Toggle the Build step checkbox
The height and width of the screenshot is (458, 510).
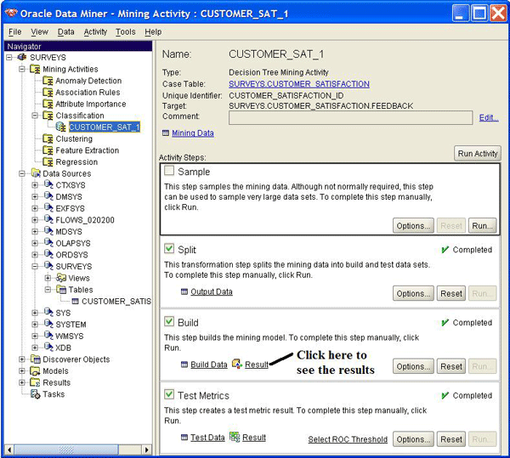[x=168, y=323]
